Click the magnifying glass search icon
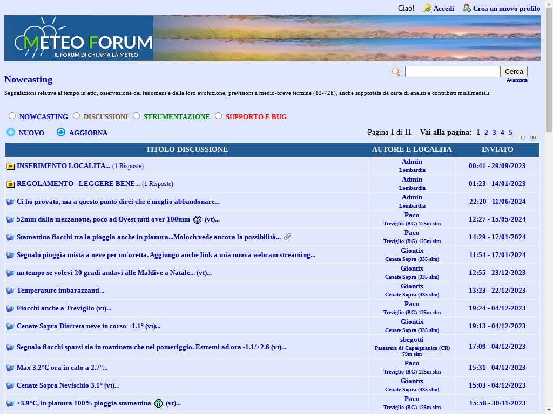The image size is (553, 414). [x=396, y=72]
